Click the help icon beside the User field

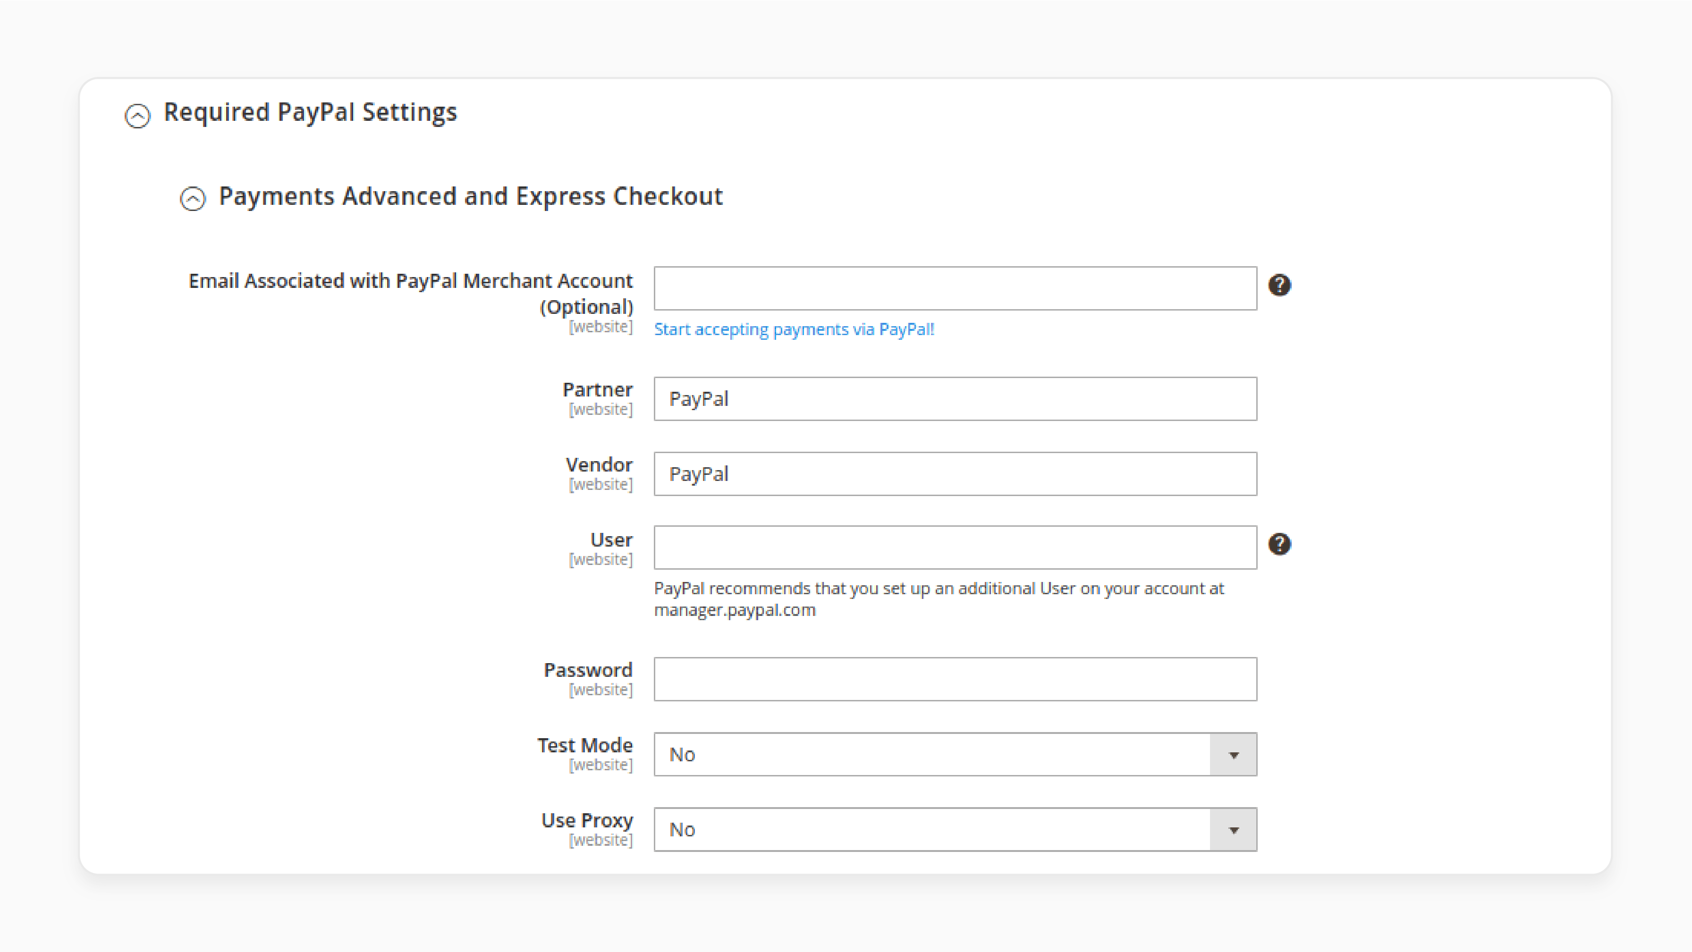[x=1279, y=544]
